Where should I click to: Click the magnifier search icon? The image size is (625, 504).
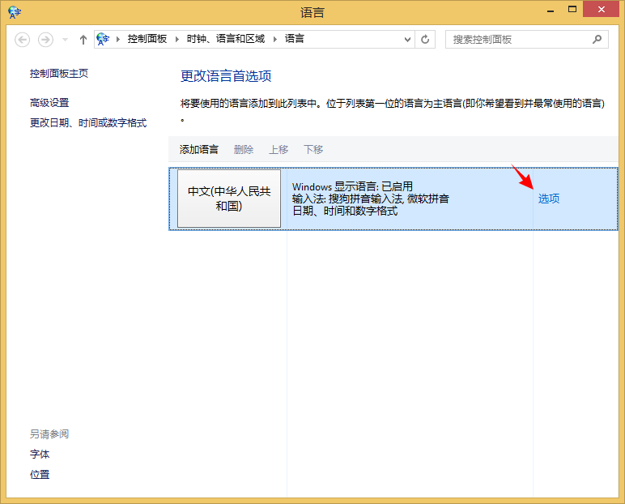click(597, 39)
